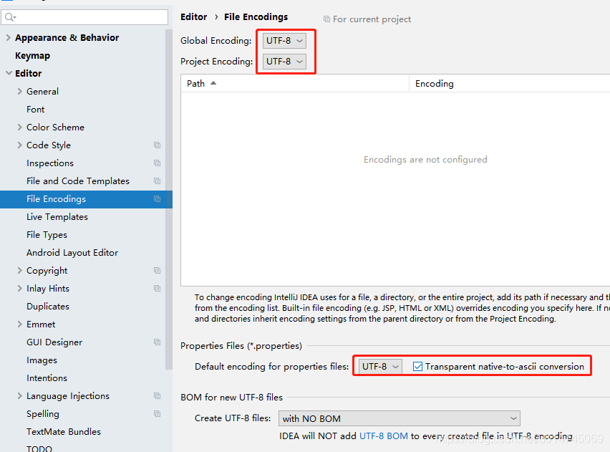
Task: Open Duplicates settings page
Action: click(x=48, y=307)
